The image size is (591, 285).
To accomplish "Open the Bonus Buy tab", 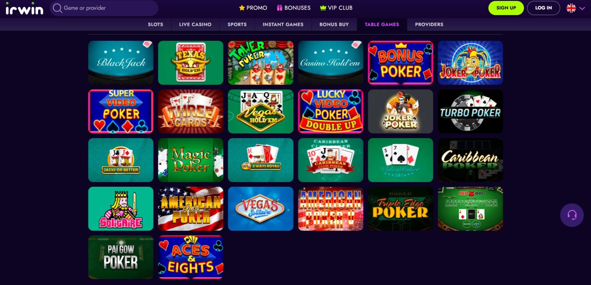I will point(334,25).
